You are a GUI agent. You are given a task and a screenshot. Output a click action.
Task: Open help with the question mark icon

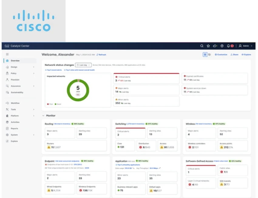222,46
